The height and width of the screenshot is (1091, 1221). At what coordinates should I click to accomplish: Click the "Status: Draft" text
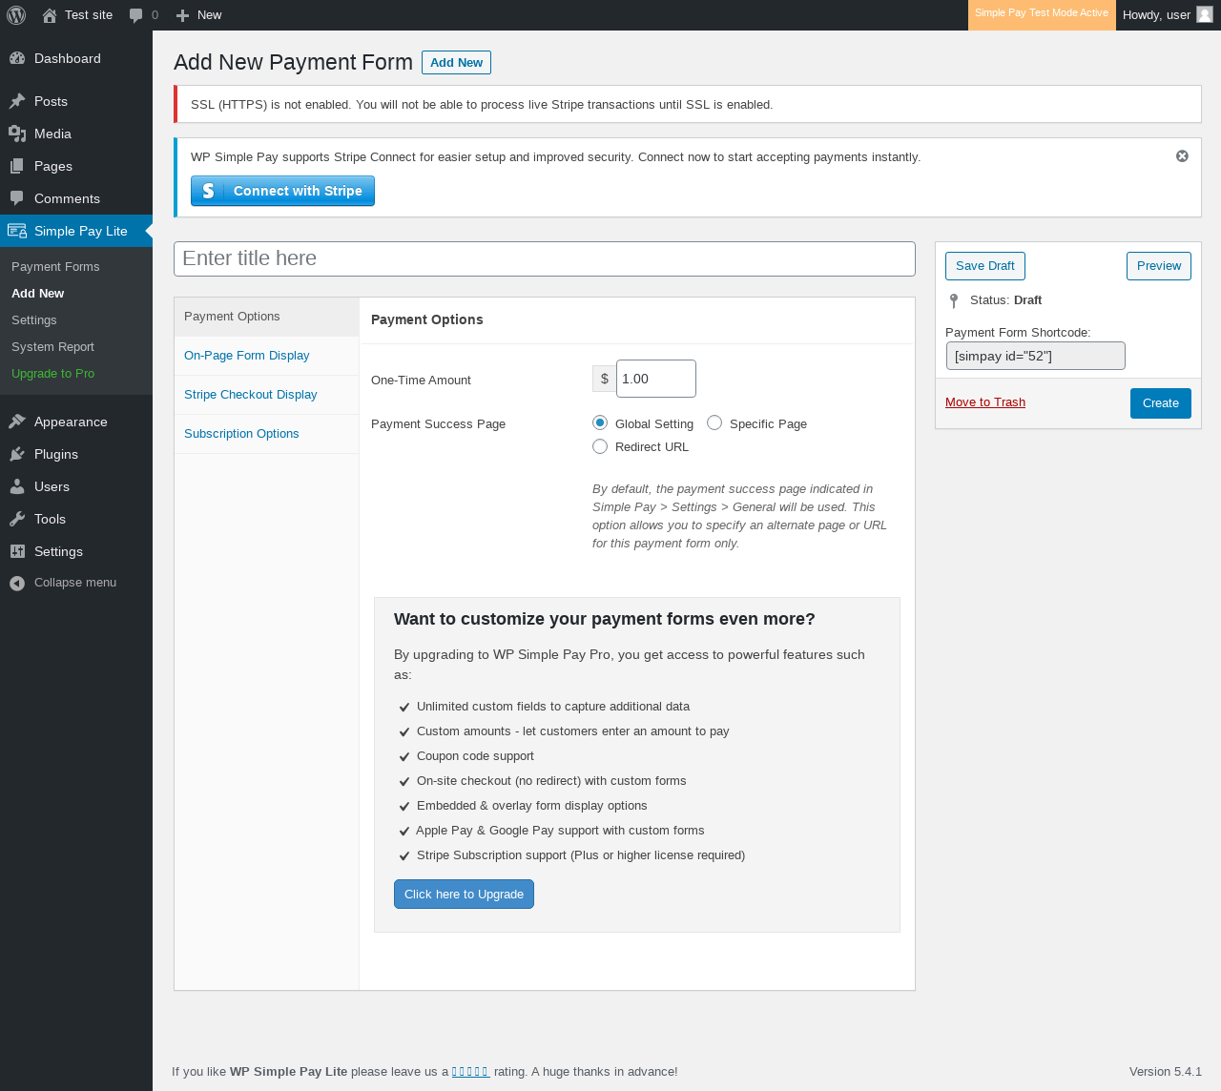1005,300
